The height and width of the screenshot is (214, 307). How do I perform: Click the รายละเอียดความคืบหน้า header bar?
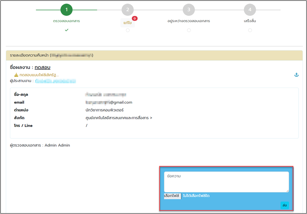coord(154,55)
